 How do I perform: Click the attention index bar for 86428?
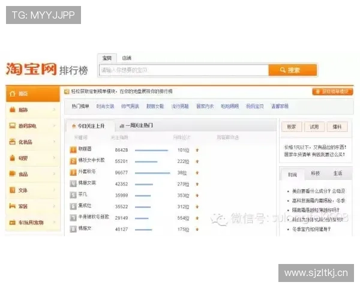[152, 151]
